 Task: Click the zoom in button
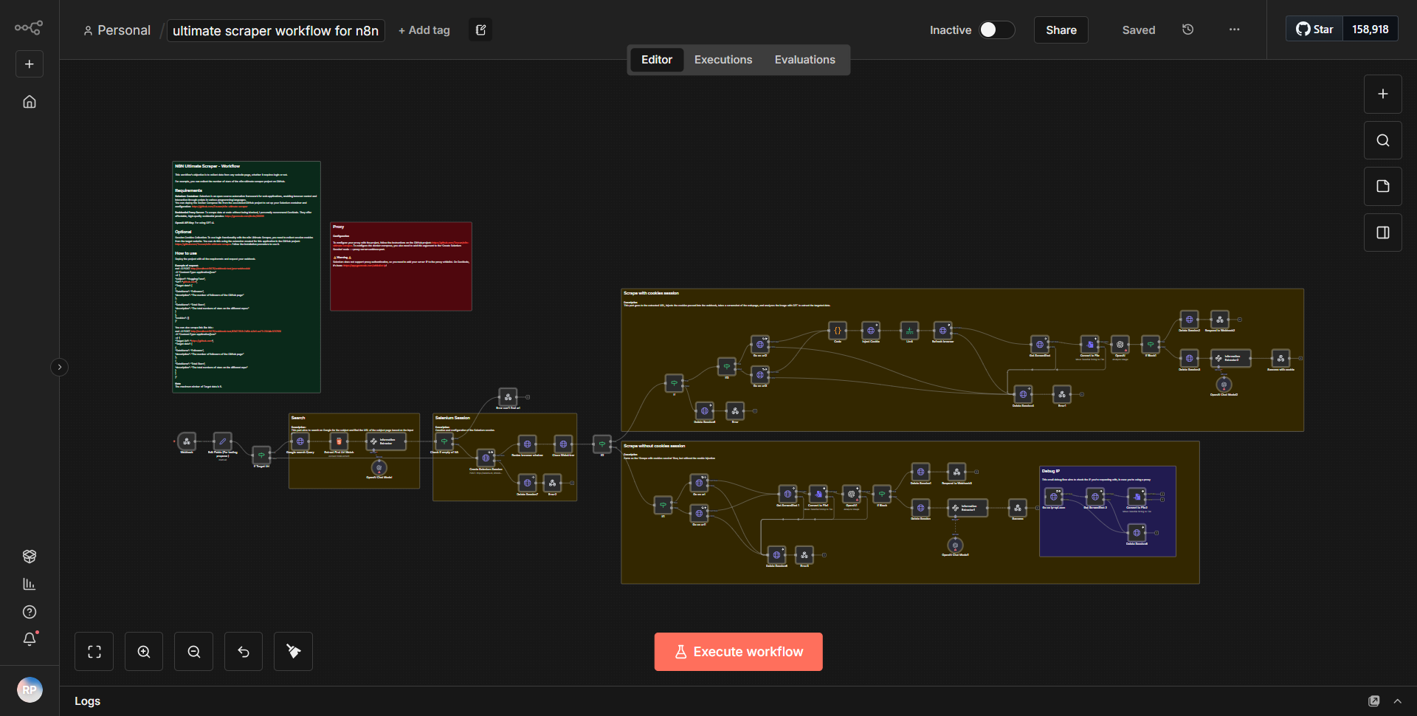[144, 652]
